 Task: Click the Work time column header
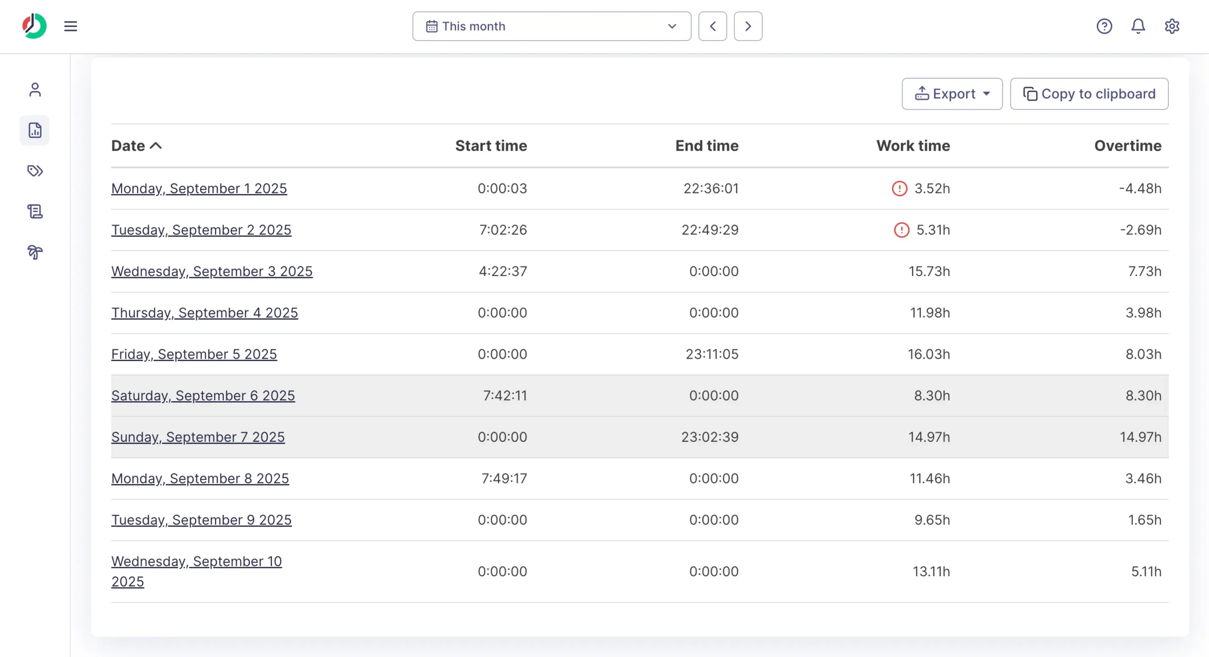913,145
